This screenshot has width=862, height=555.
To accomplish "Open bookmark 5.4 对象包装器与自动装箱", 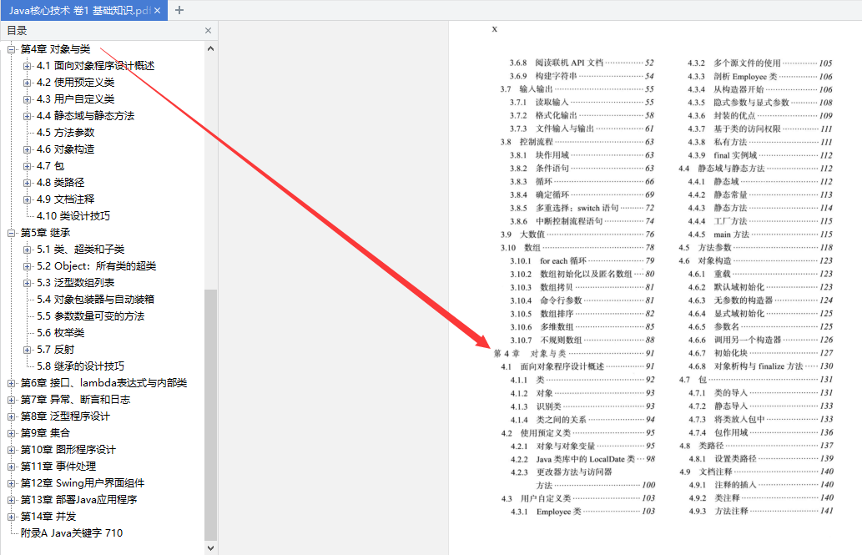I will pyautogui.click(x=96, y=300).
